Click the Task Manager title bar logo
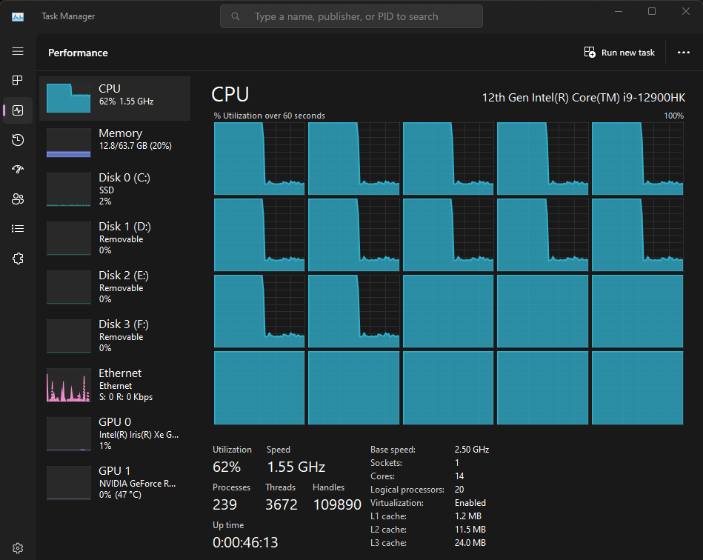 [x=17, y=16]
